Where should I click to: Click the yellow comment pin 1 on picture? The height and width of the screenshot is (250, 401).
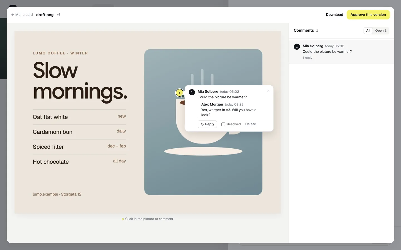pyautogui.click(x=180, y=93)
